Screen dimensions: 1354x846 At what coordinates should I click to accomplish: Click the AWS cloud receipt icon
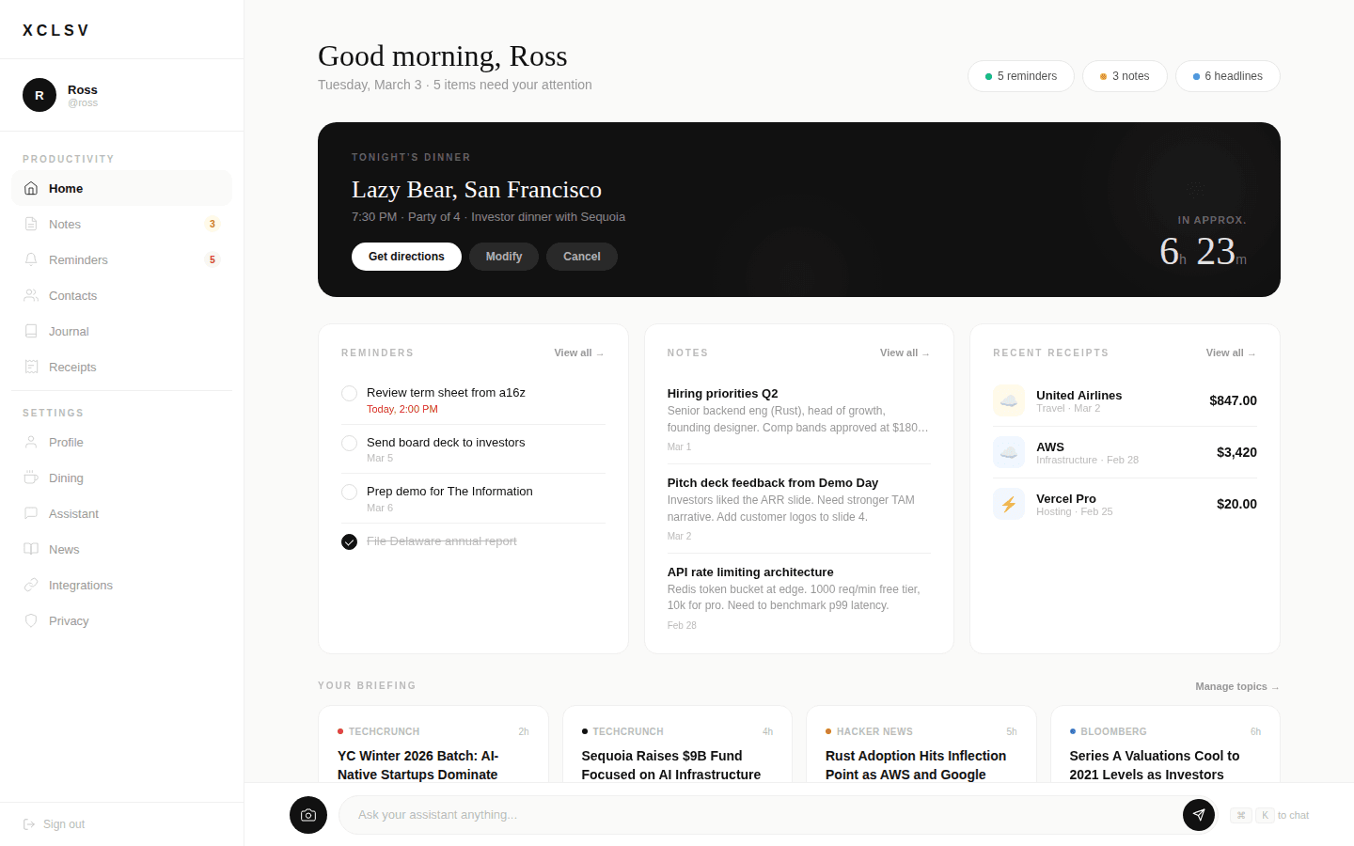(x=1009, y=452)
